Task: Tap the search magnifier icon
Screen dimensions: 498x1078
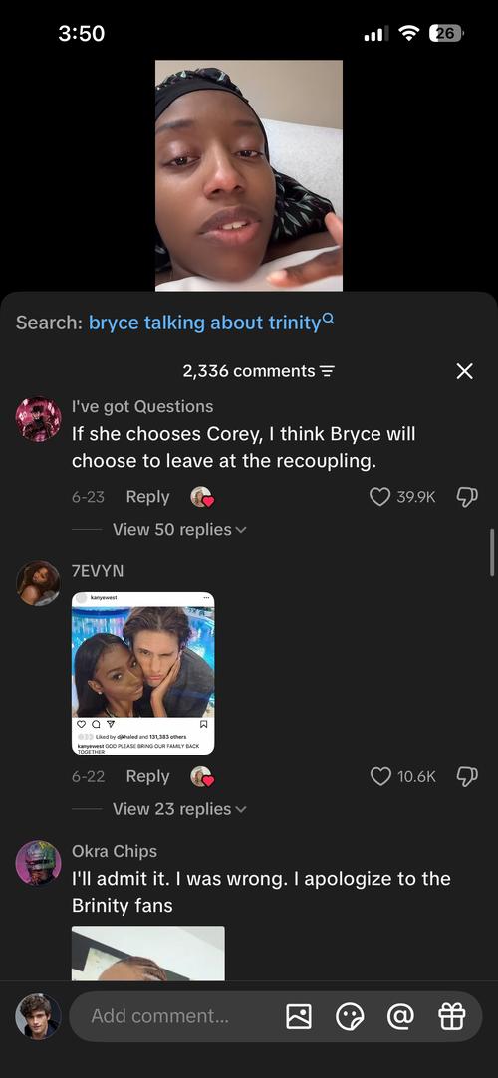Action: [328, 319]
